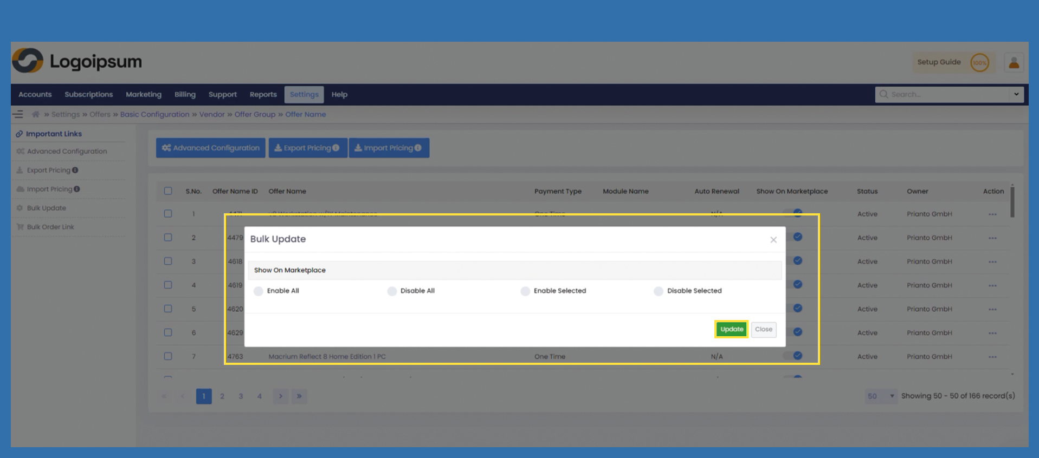The image size is (1039, 458).
Task: Open the Reports menu
Action: point(263,94)
